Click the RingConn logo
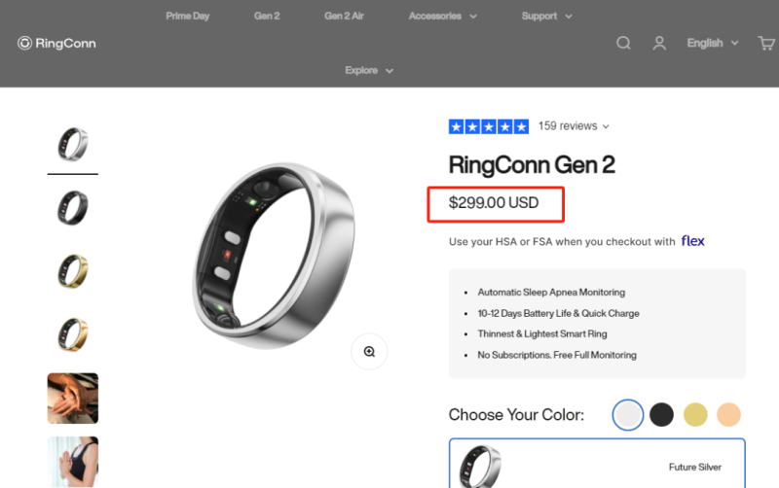 click(56, 43)
